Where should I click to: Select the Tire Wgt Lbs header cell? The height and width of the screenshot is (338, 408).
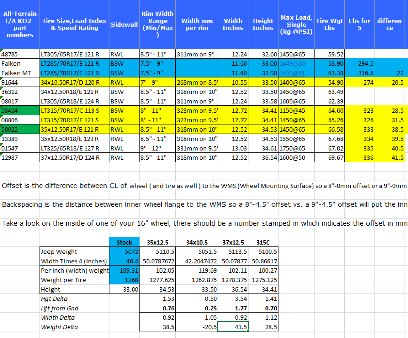(x=329, y=24)
